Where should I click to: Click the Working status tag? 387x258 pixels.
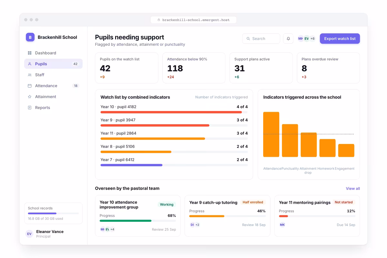(x=167, y=204)
